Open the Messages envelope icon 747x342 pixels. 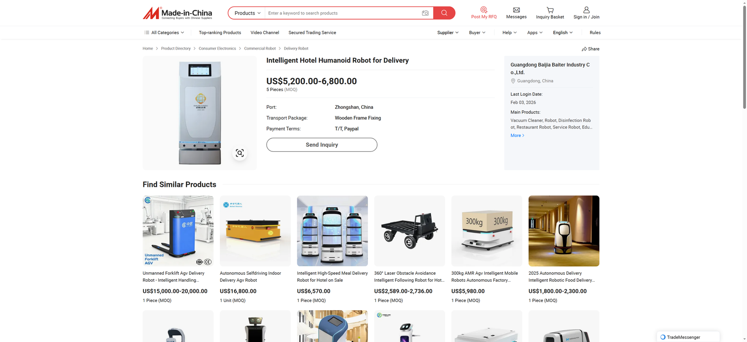click(x=516, y=10)
